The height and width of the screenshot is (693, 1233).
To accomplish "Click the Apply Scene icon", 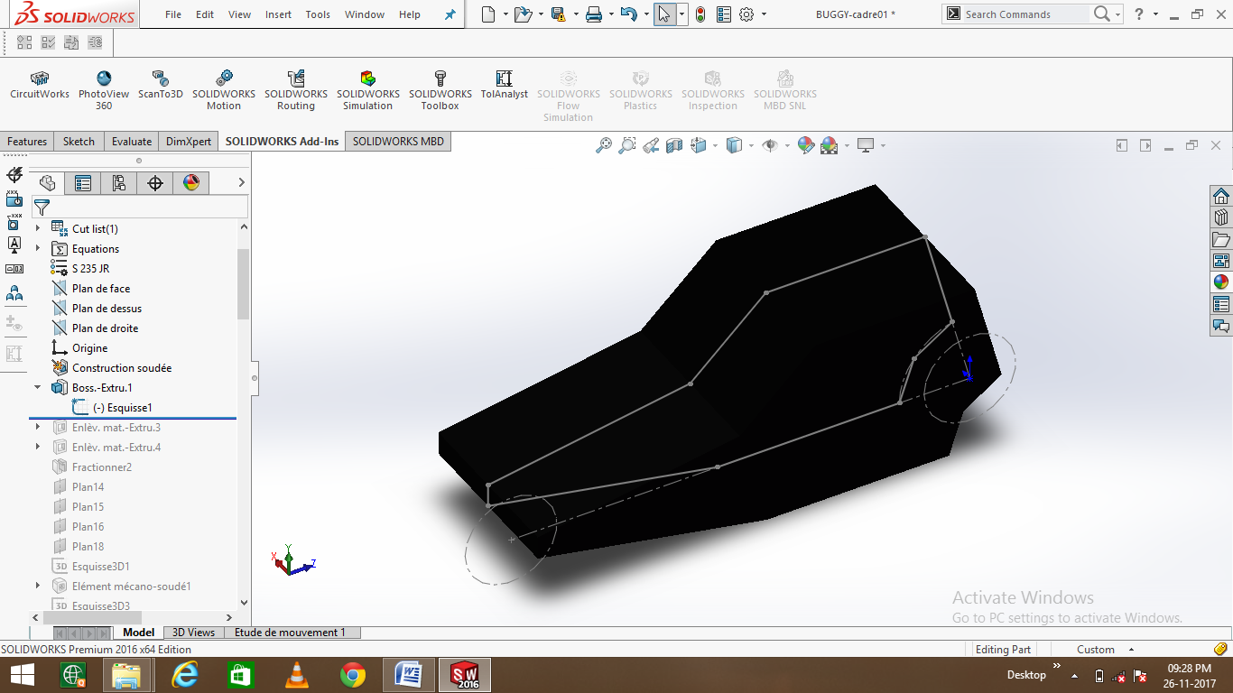I will point(829,145).
